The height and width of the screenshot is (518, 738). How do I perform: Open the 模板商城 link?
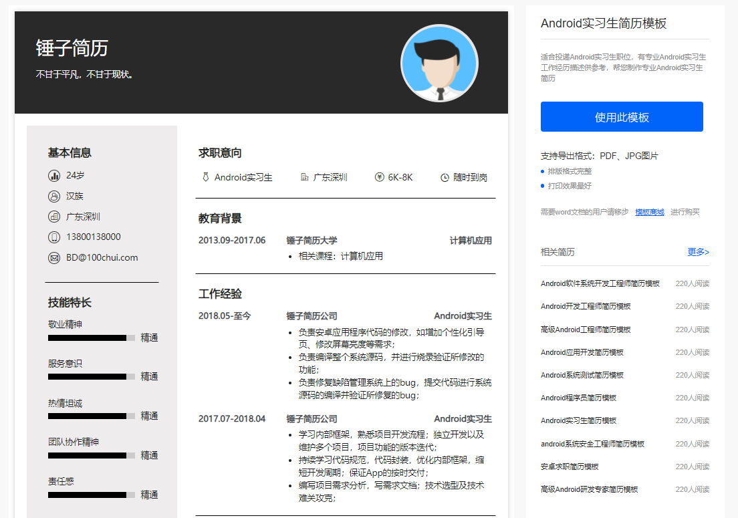click(x=650, y=212)
